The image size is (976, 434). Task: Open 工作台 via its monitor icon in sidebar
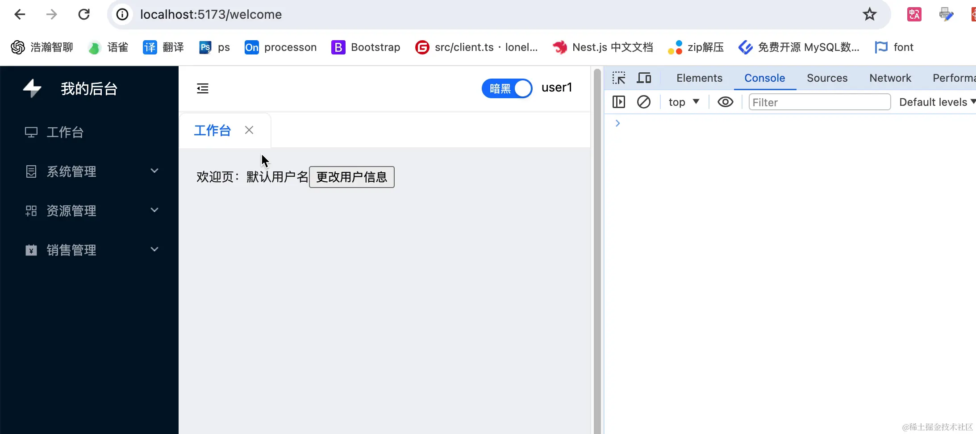(30, 131)
